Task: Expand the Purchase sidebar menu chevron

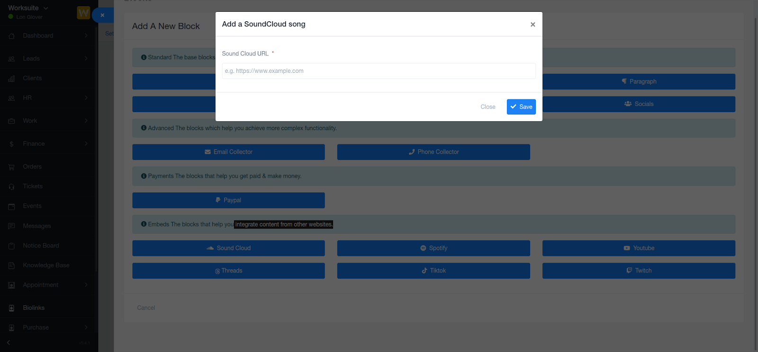Action: 86,327
